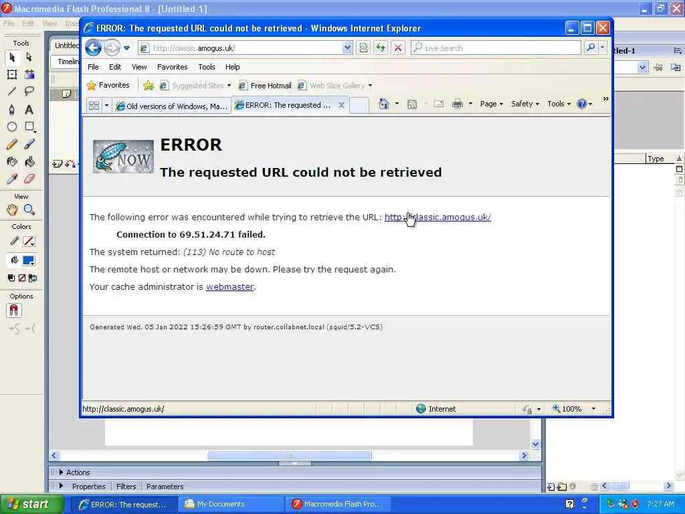
Task: Click the Favorites button
Action: pyautogui.click(x=108, y=85)
